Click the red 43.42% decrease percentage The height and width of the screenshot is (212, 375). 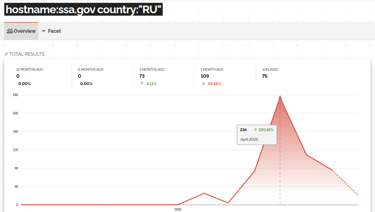(214, 84)
